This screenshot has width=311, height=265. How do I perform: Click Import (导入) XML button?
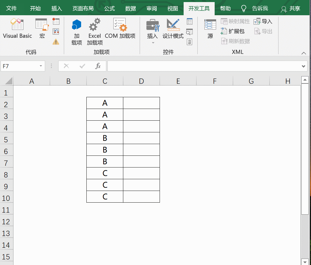(263, 21)
